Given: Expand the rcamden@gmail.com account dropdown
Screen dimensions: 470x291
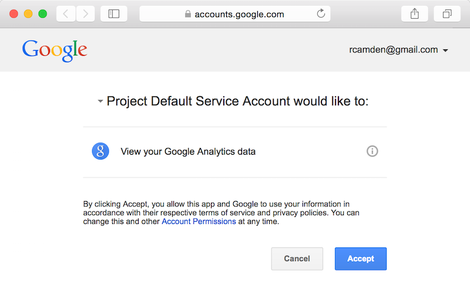Looking at the screenshot, I should click(x=399, y=50).
